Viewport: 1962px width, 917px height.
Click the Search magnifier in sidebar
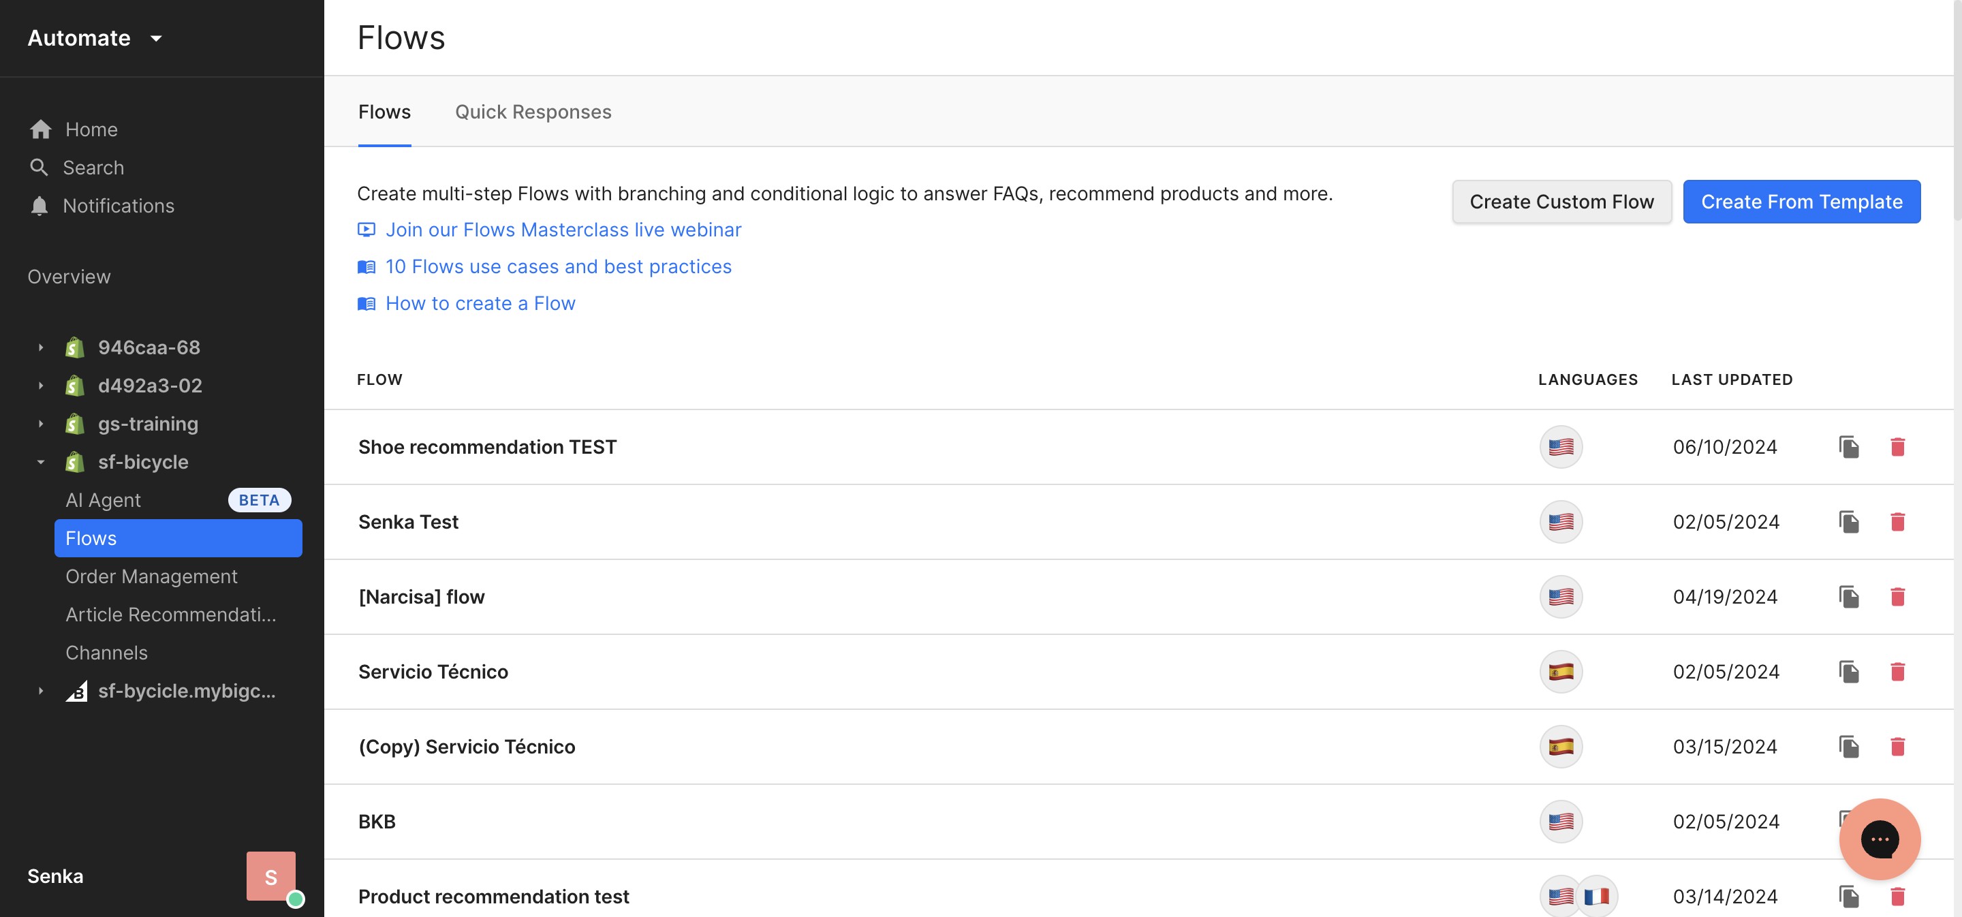(39, 168)
